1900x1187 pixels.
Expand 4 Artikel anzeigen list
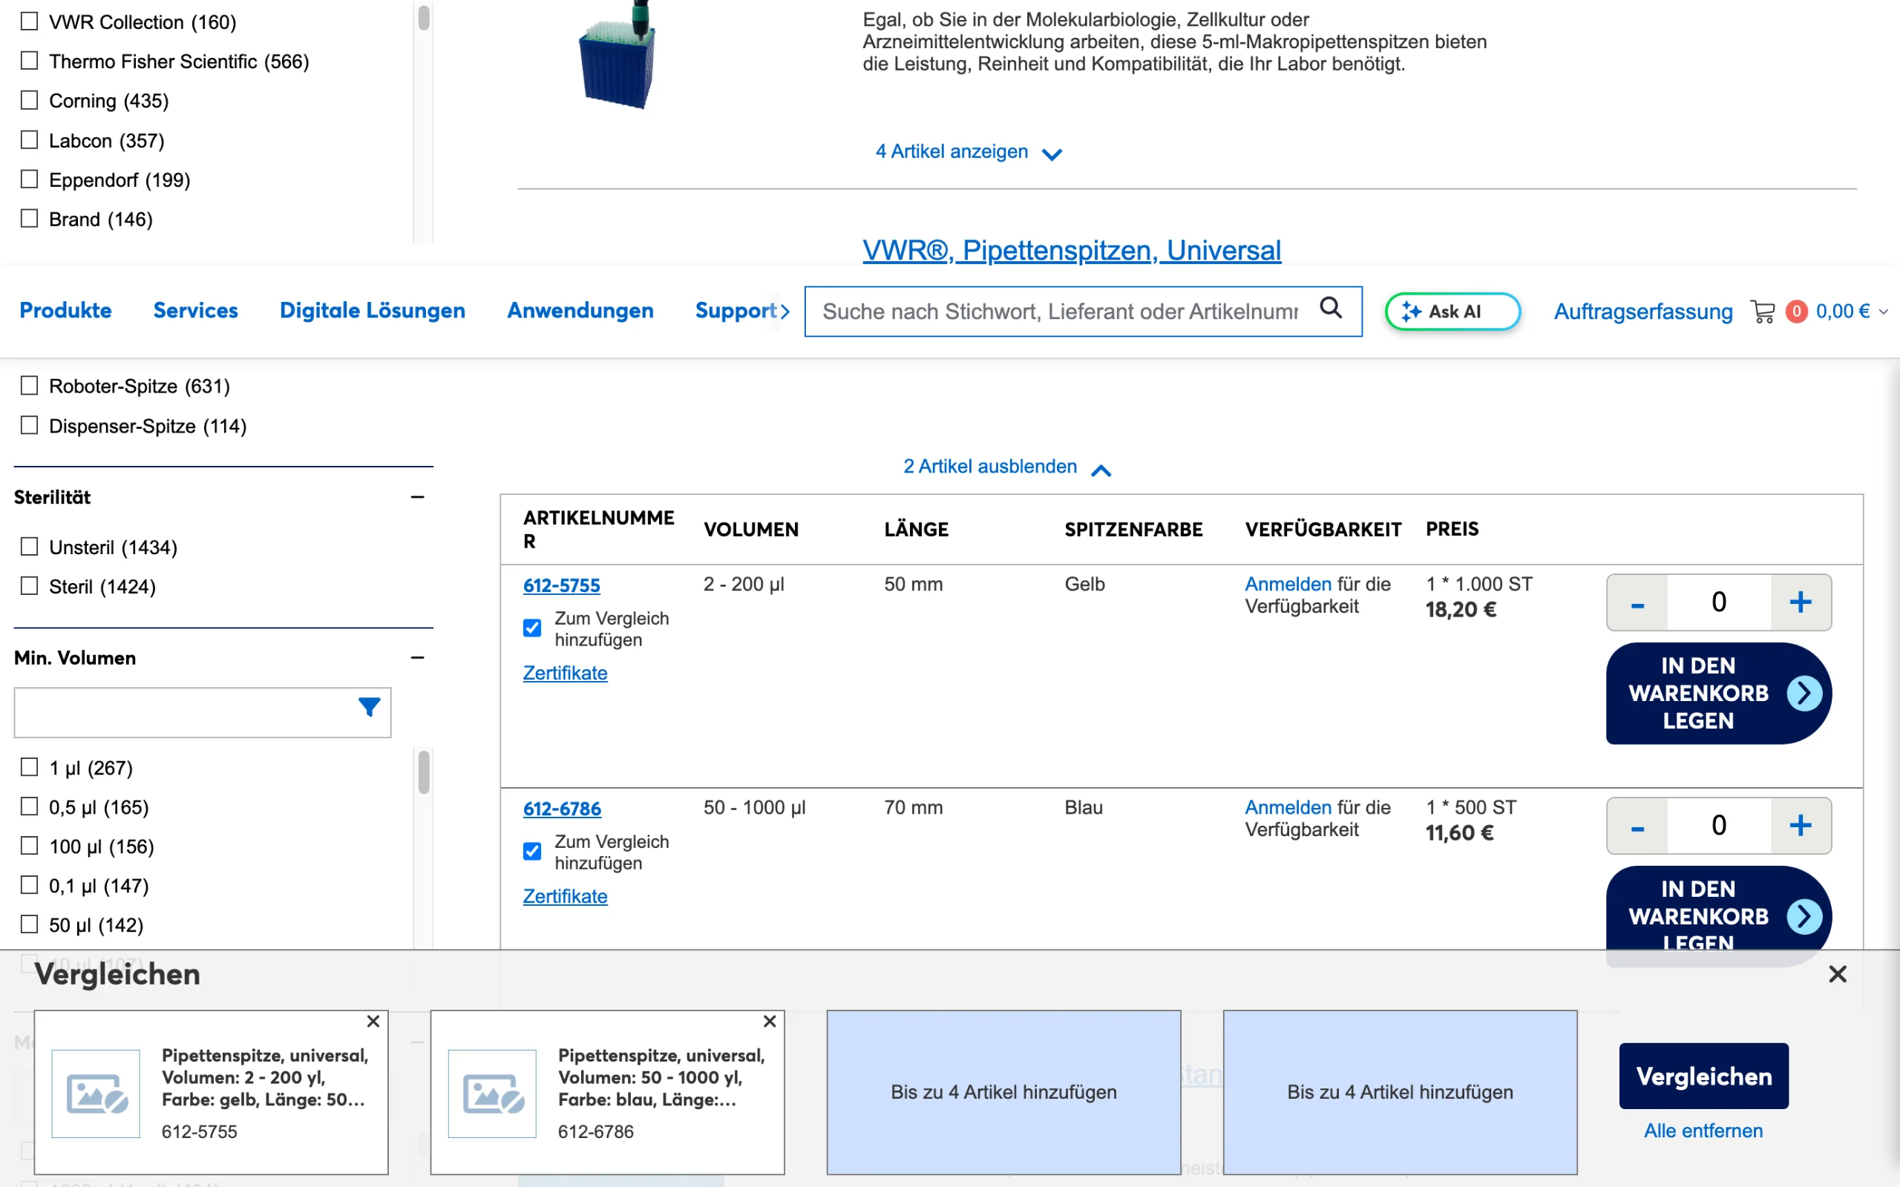pos(969,151)
